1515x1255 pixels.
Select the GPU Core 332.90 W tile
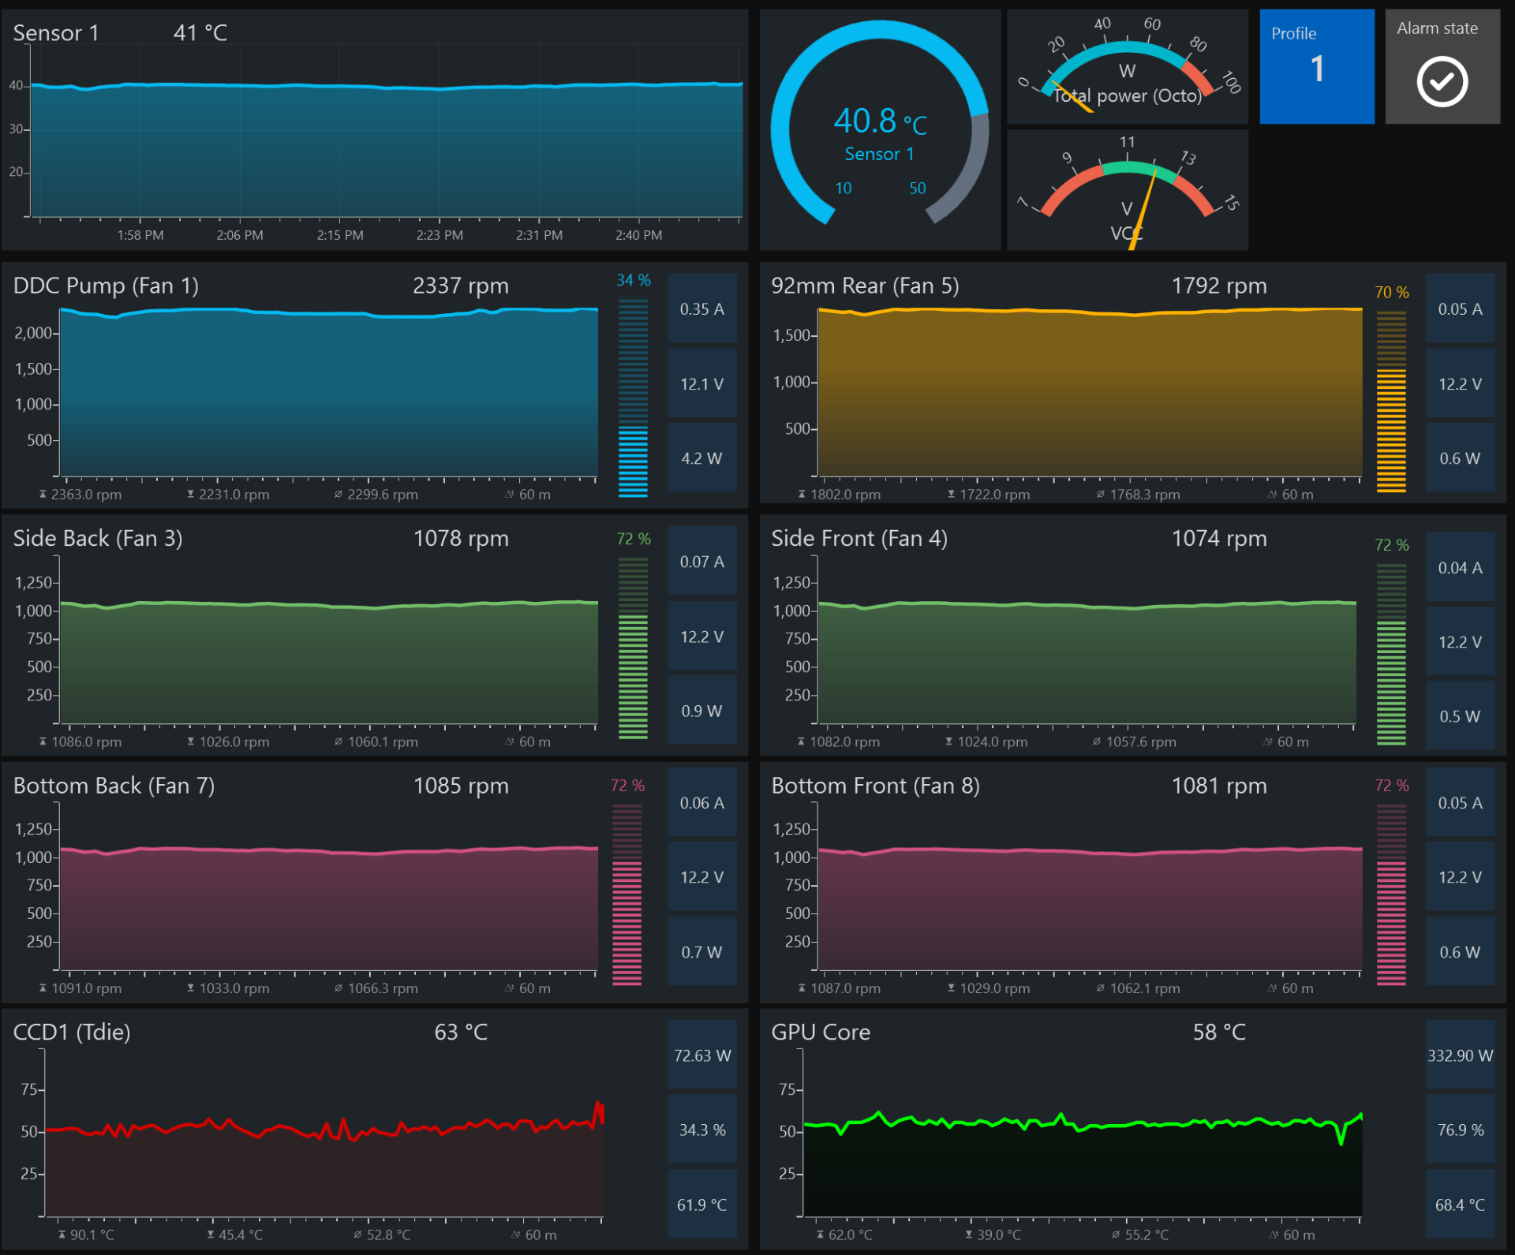click(x=1460, y=1055)
